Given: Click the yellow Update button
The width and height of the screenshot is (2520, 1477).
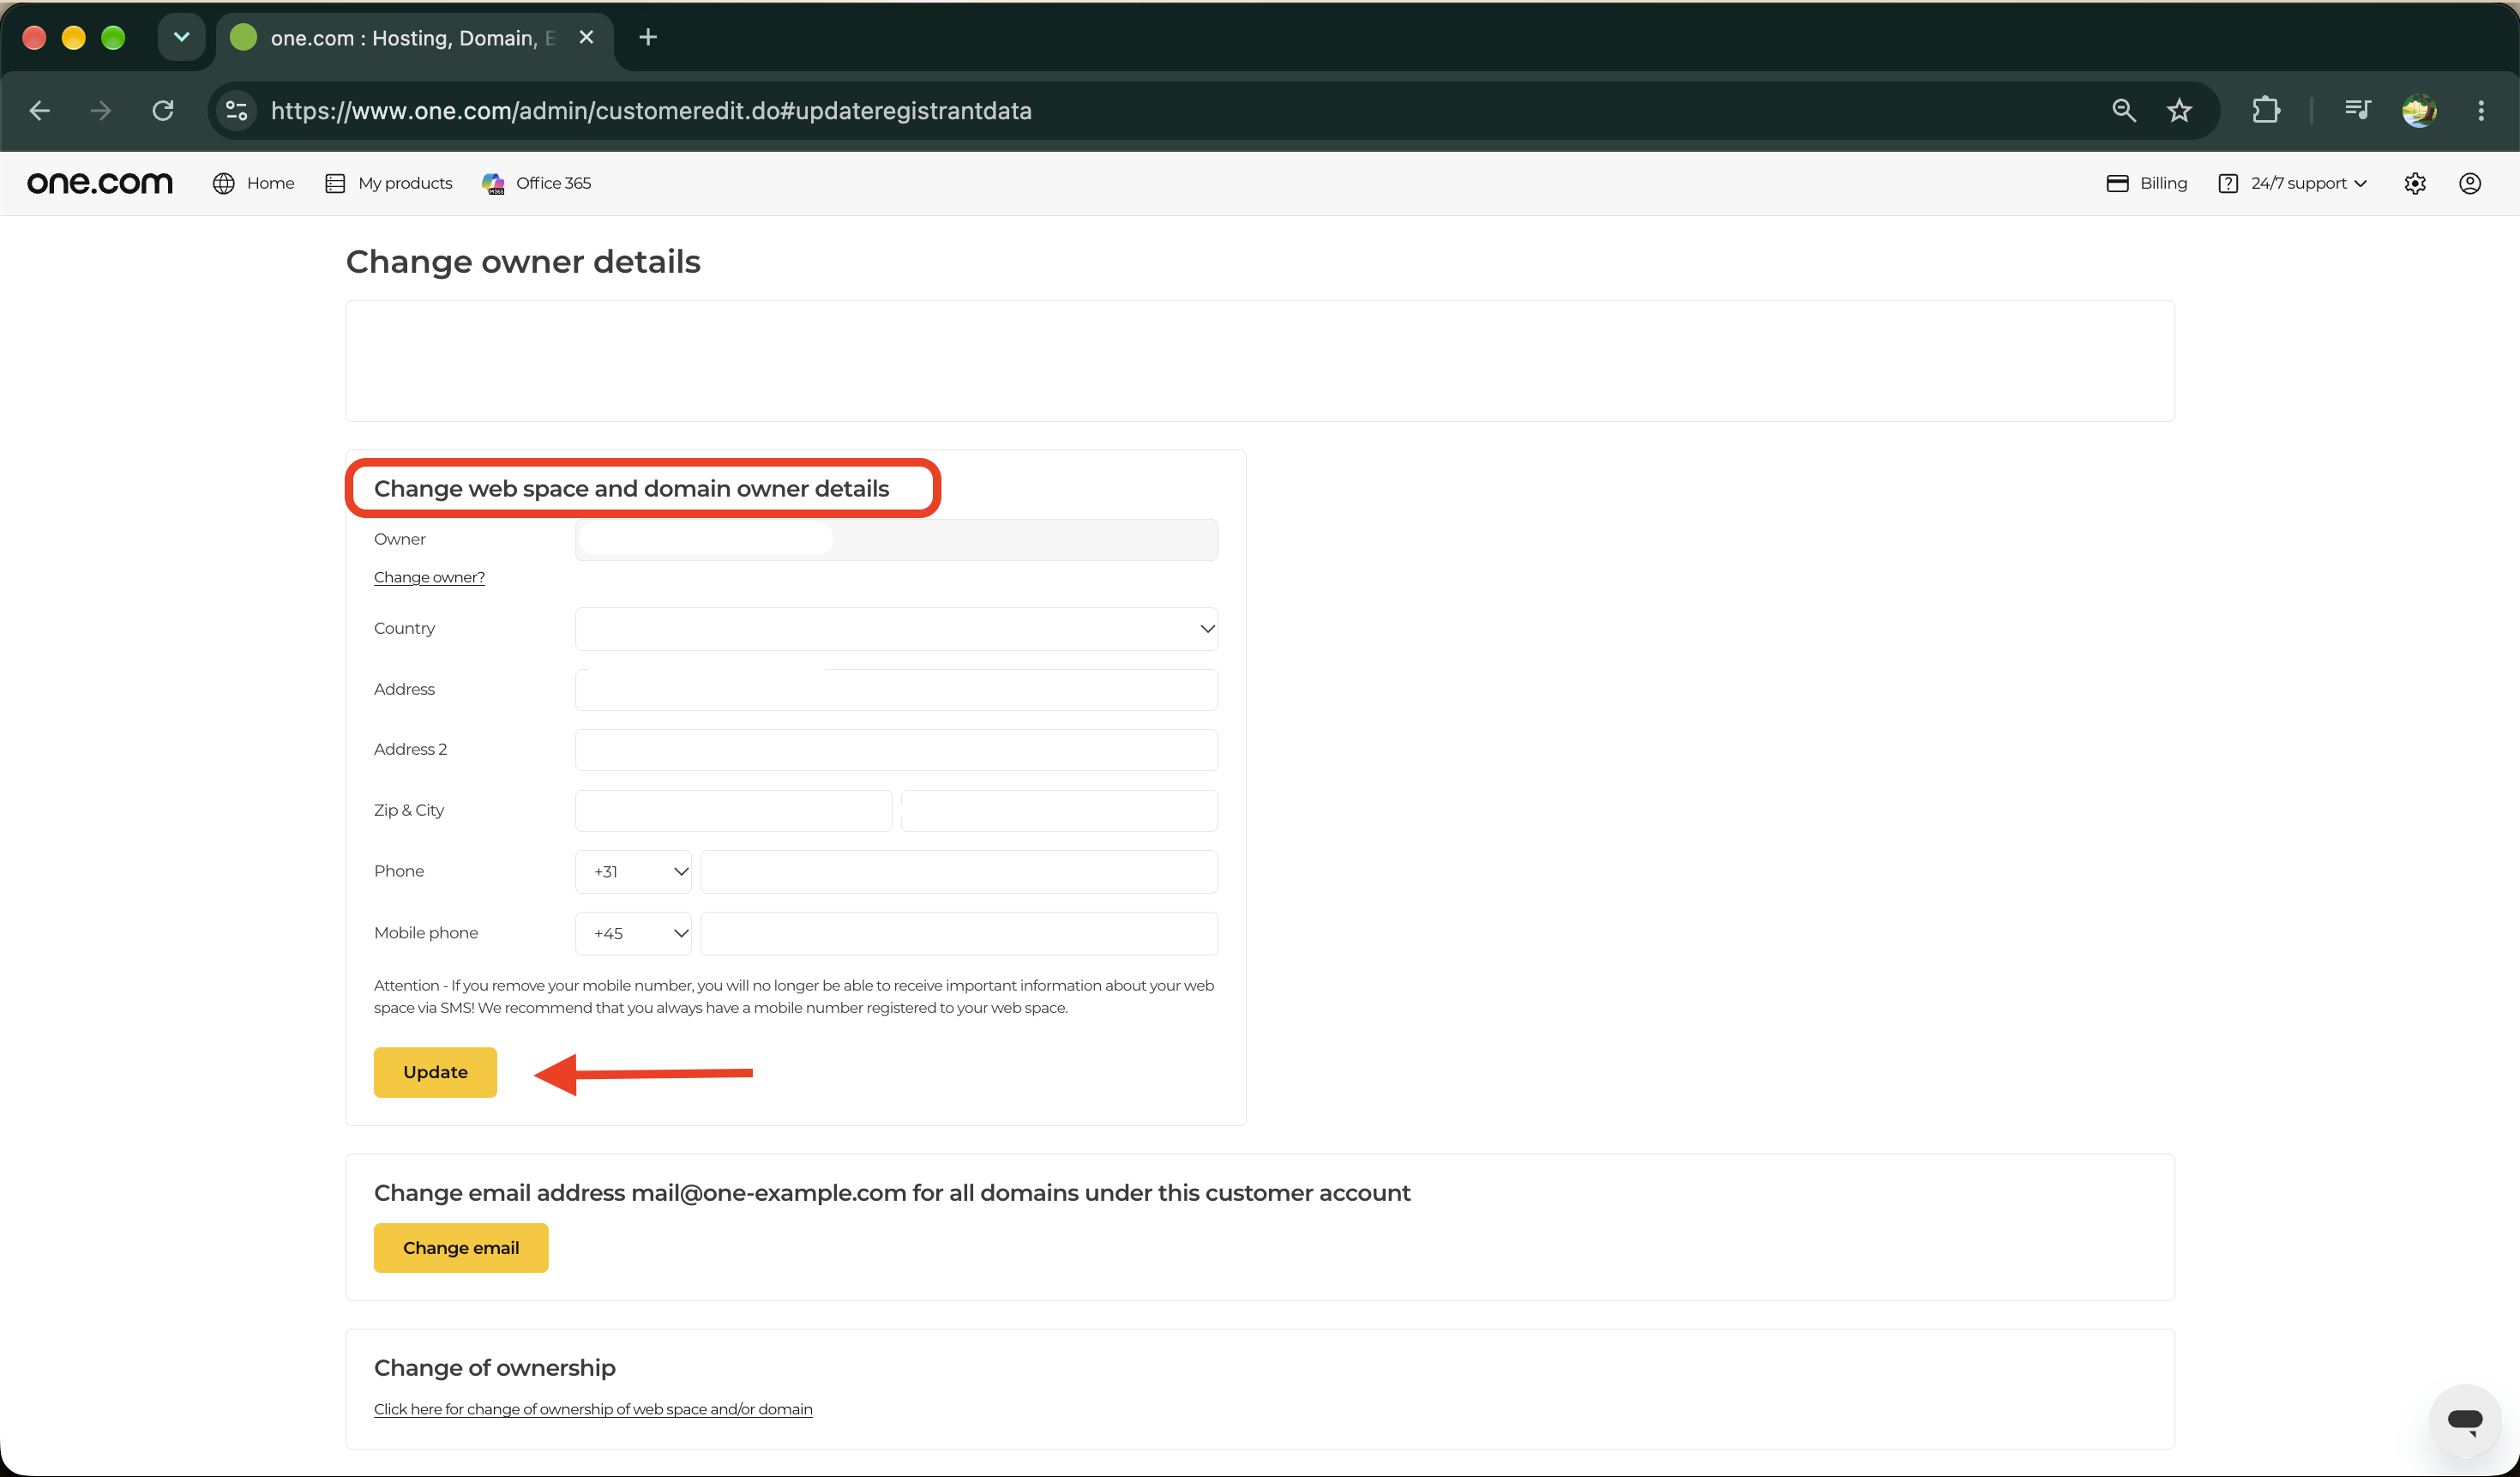Looking at the screenshot, I should click(435, 1072).
